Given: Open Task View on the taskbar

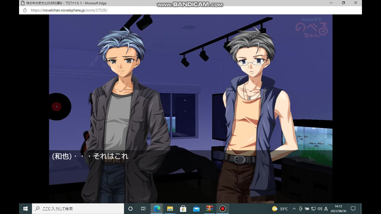Looking at the screenshot, I should pyautogui.click(x=143, y=209).
